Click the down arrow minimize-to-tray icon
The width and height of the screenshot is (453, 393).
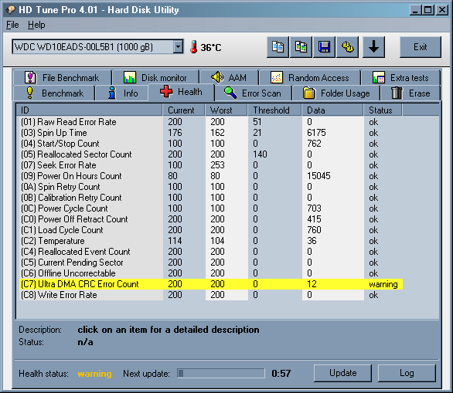coord(373,47)
